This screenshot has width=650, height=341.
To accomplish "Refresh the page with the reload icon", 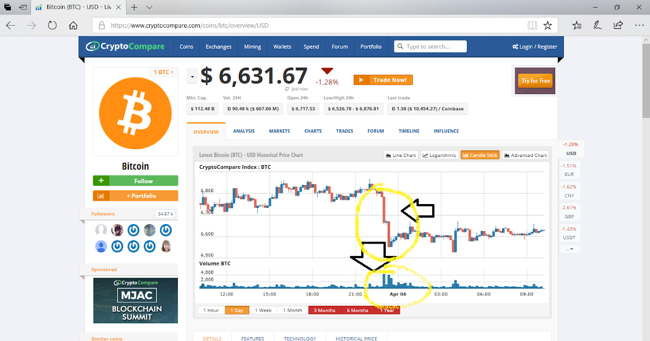I will tap(53, 25).
